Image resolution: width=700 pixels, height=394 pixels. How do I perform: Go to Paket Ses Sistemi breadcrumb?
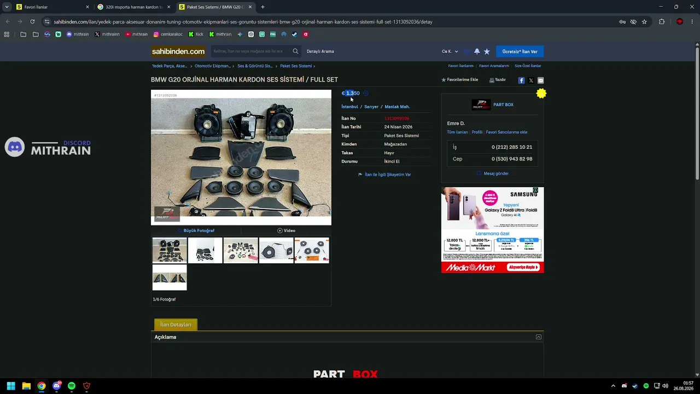[296, 66]
